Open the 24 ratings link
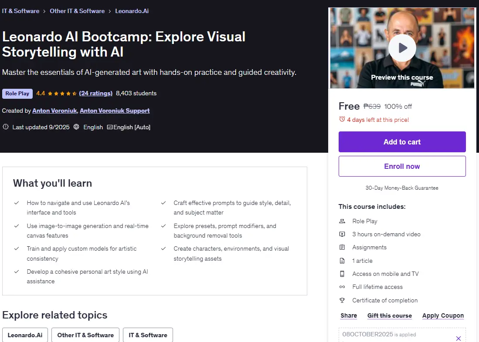The height and width of the screenshot is (342, 479). [x=95, y=94]
